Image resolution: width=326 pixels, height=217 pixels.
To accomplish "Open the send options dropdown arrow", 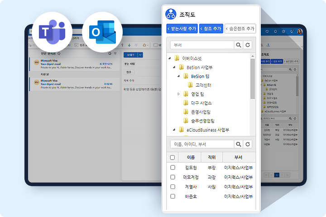I will (x=140, y=55).
